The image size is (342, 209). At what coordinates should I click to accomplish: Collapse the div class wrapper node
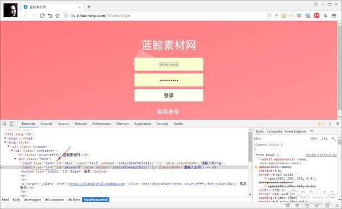pyautogui.click(x=9, y=146)
